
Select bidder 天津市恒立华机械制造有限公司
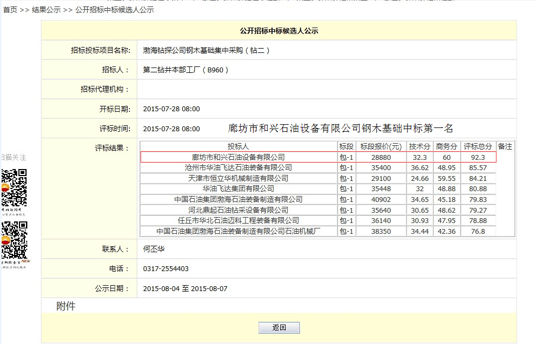click(239, 178)
